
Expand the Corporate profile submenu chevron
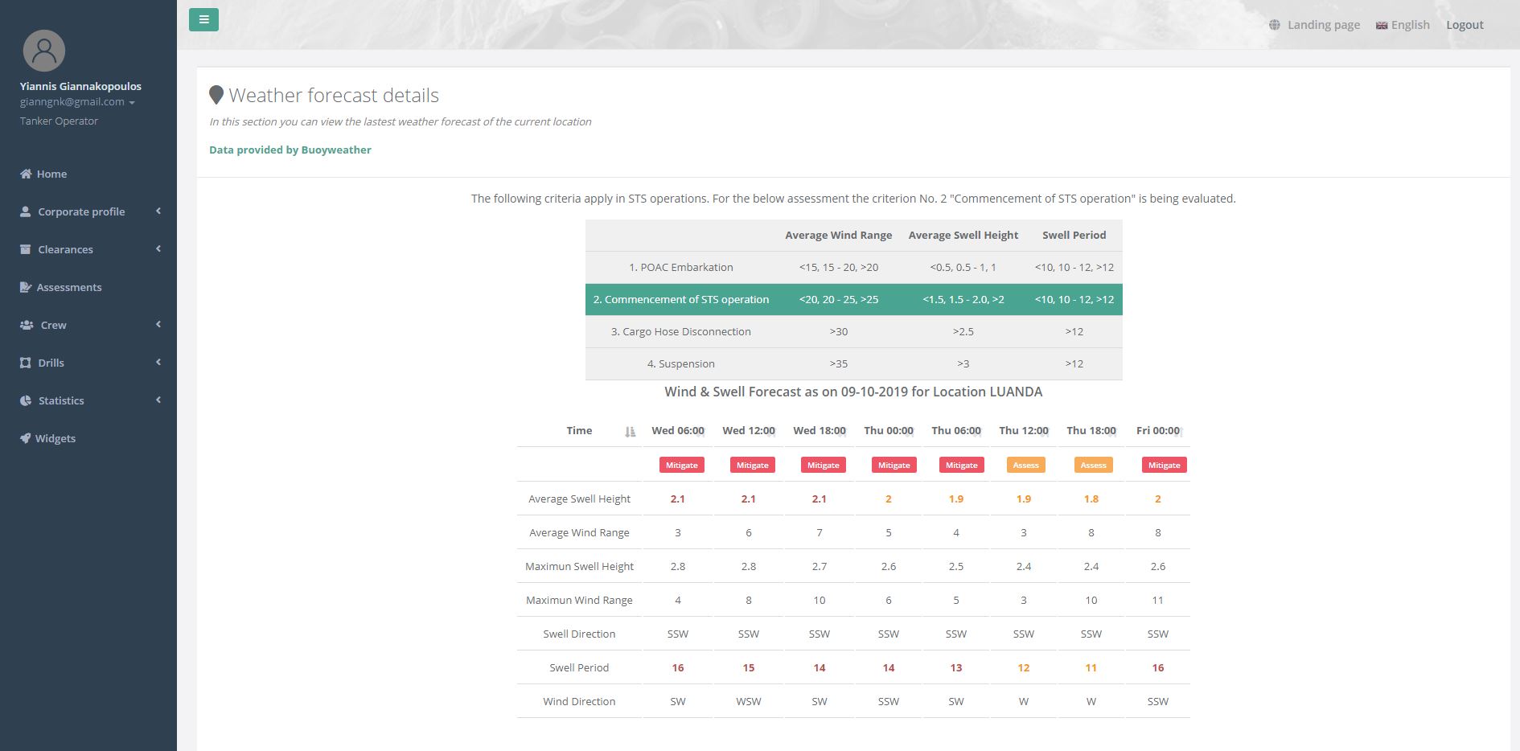tap(158, 211)
